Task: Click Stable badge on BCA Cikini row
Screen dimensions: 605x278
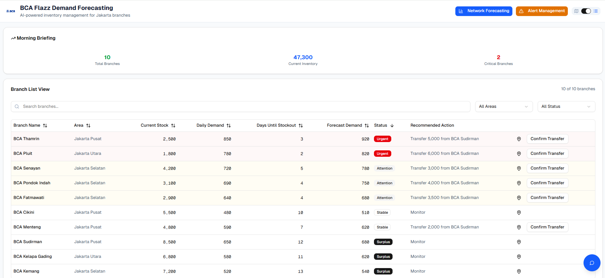Action: click(x=382, y=212)
